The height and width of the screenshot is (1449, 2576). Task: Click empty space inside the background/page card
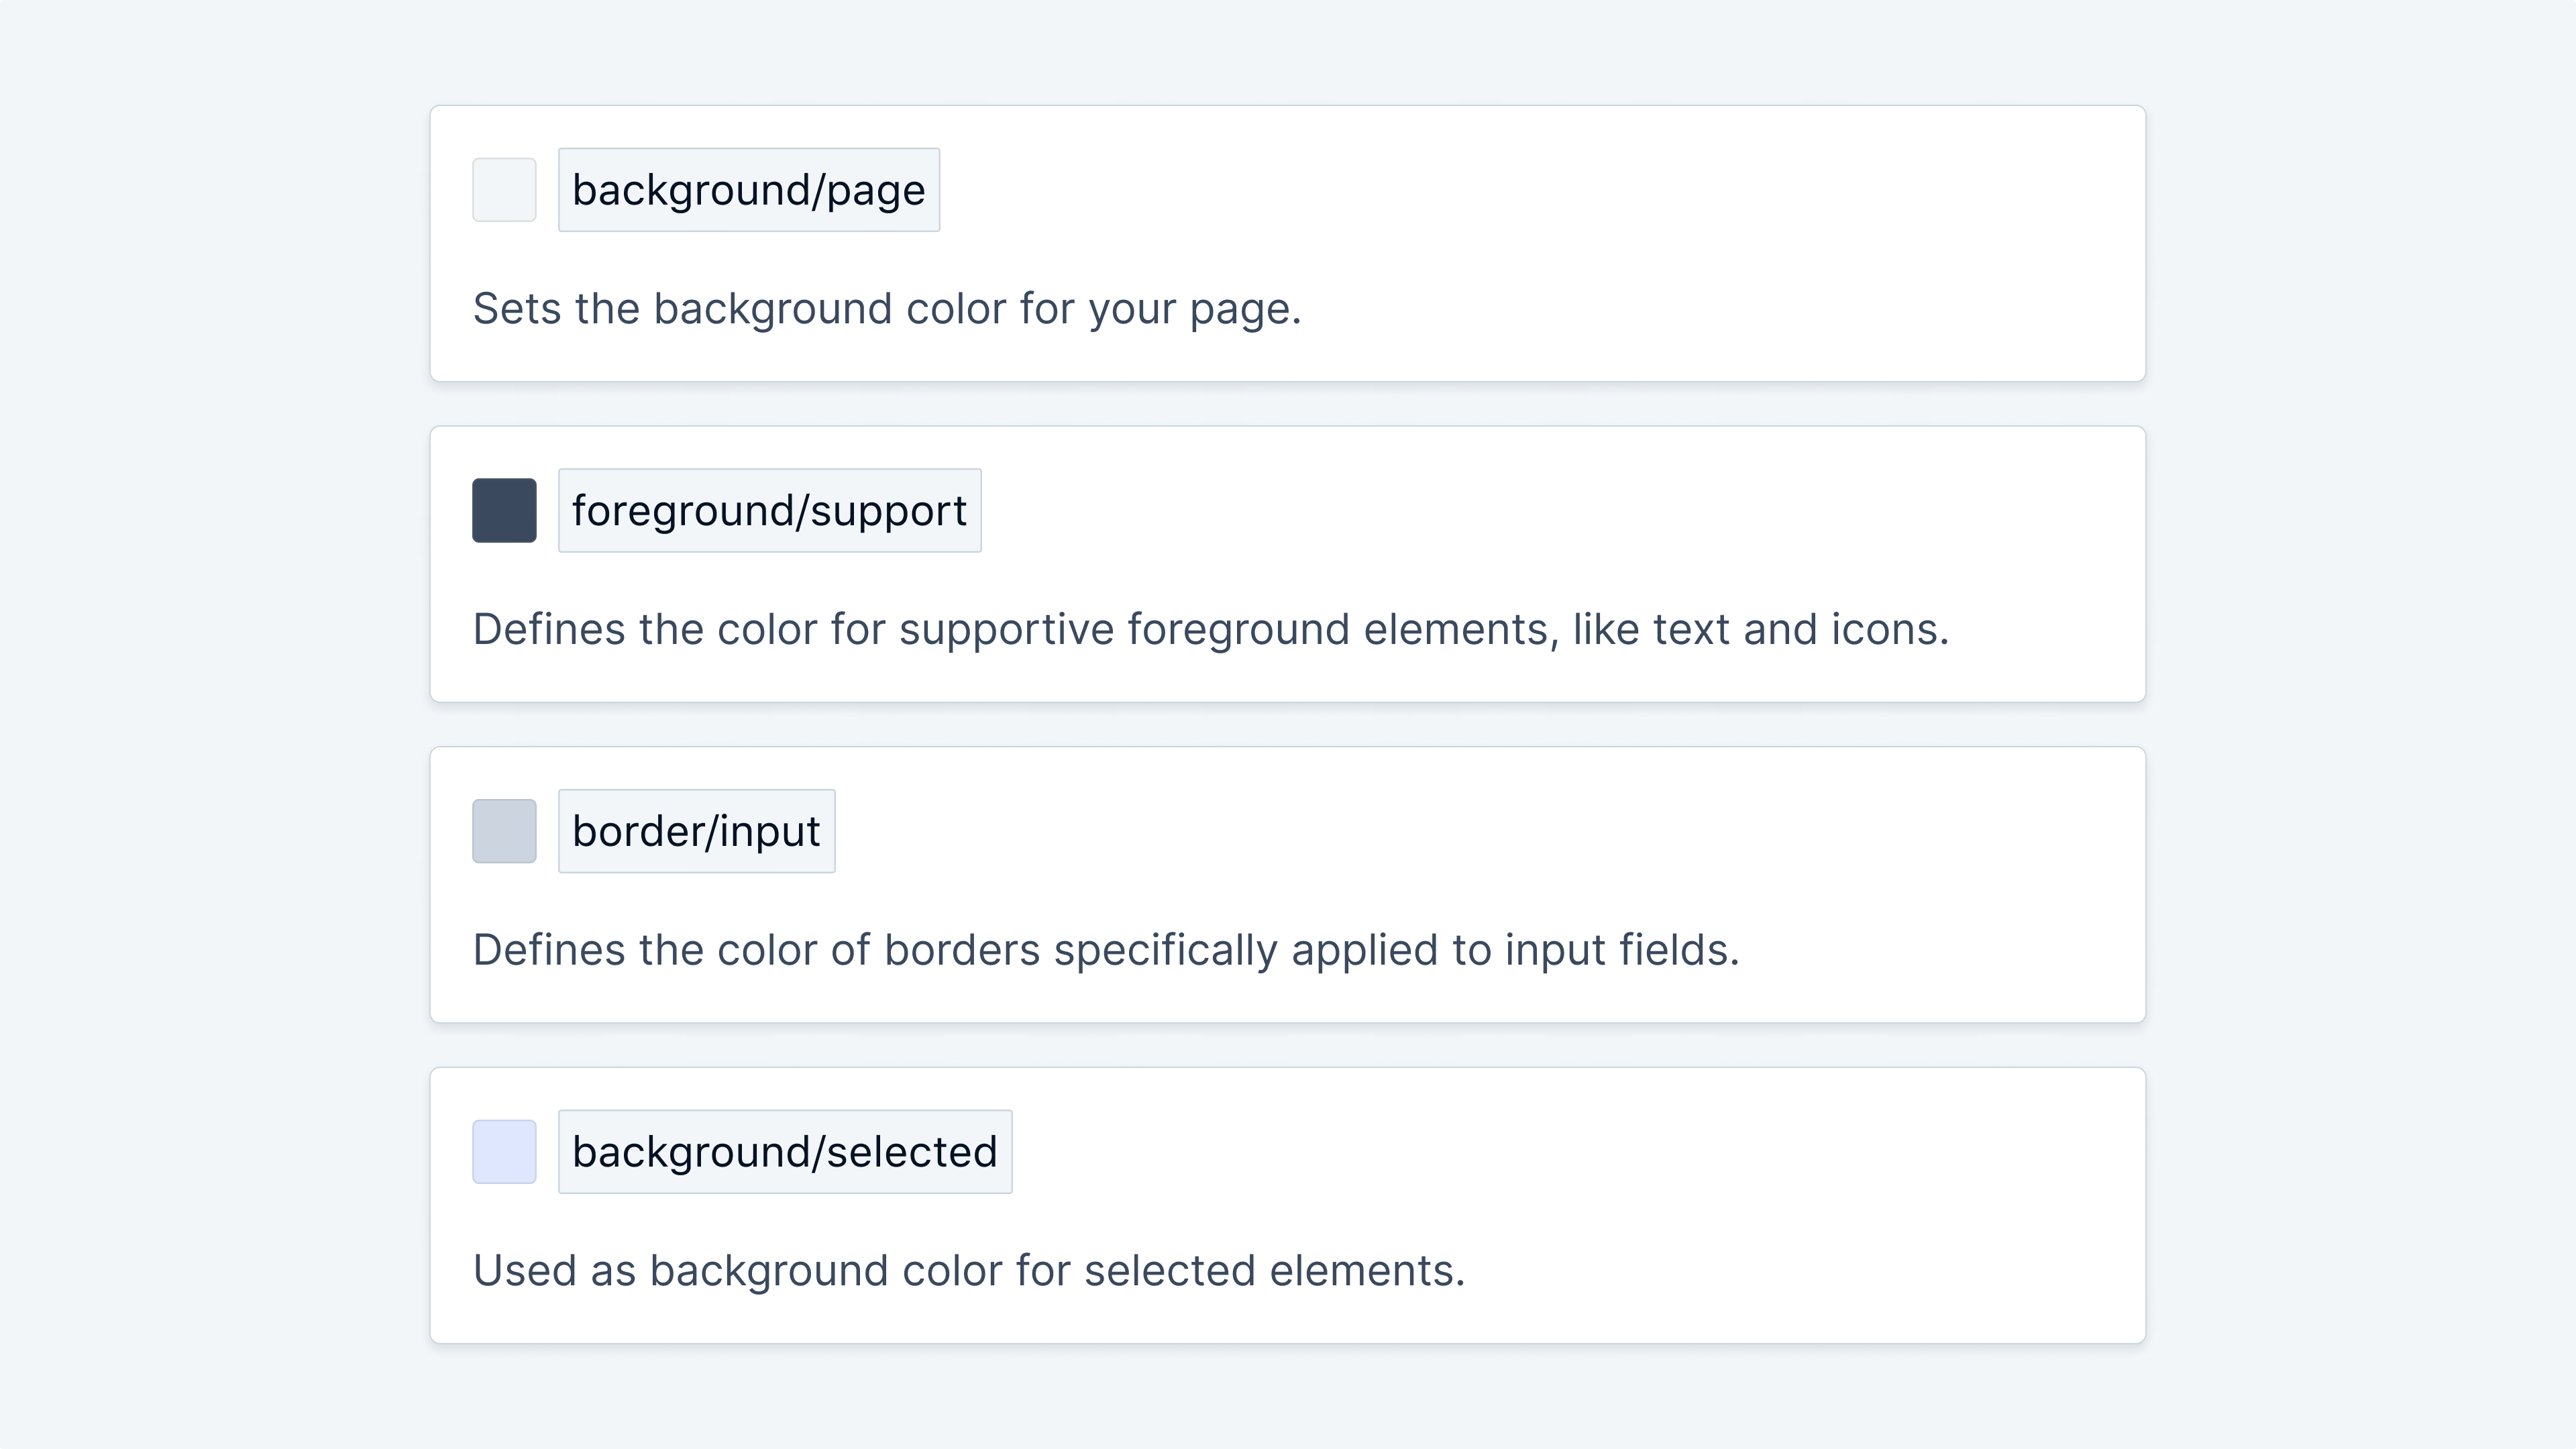point(1600,200)
